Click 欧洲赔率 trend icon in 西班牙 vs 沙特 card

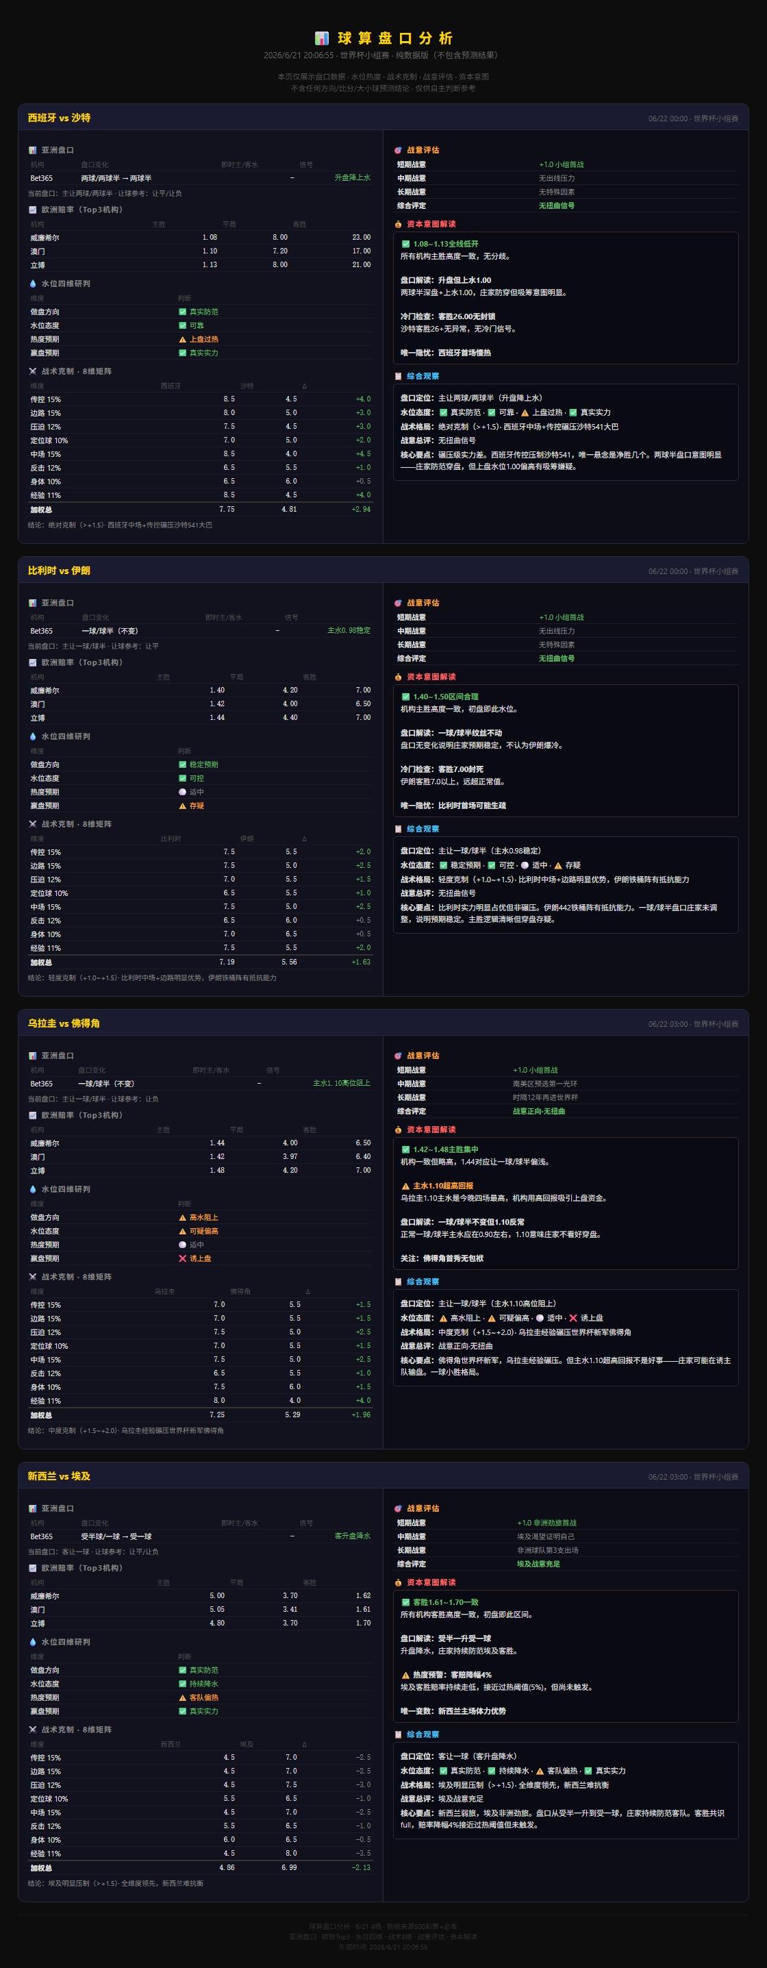coord(32,210)
